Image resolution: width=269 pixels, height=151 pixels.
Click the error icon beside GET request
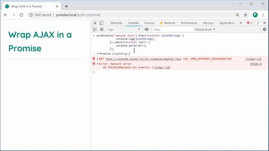pyautogui.click(x=94, y=59)
